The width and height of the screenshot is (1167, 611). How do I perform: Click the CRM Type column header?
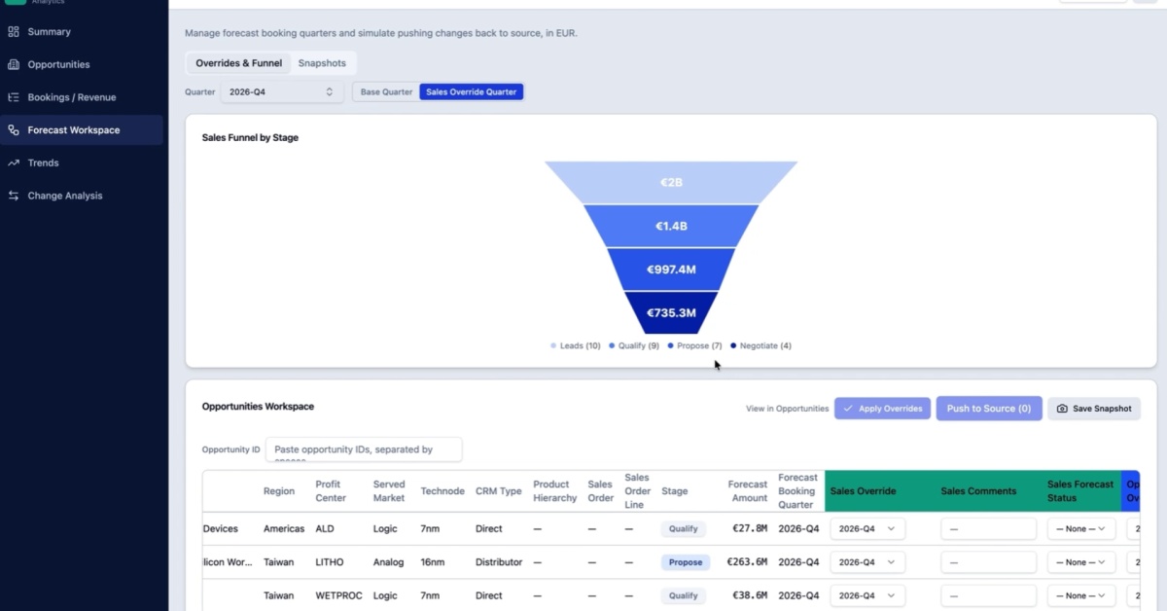499,491
